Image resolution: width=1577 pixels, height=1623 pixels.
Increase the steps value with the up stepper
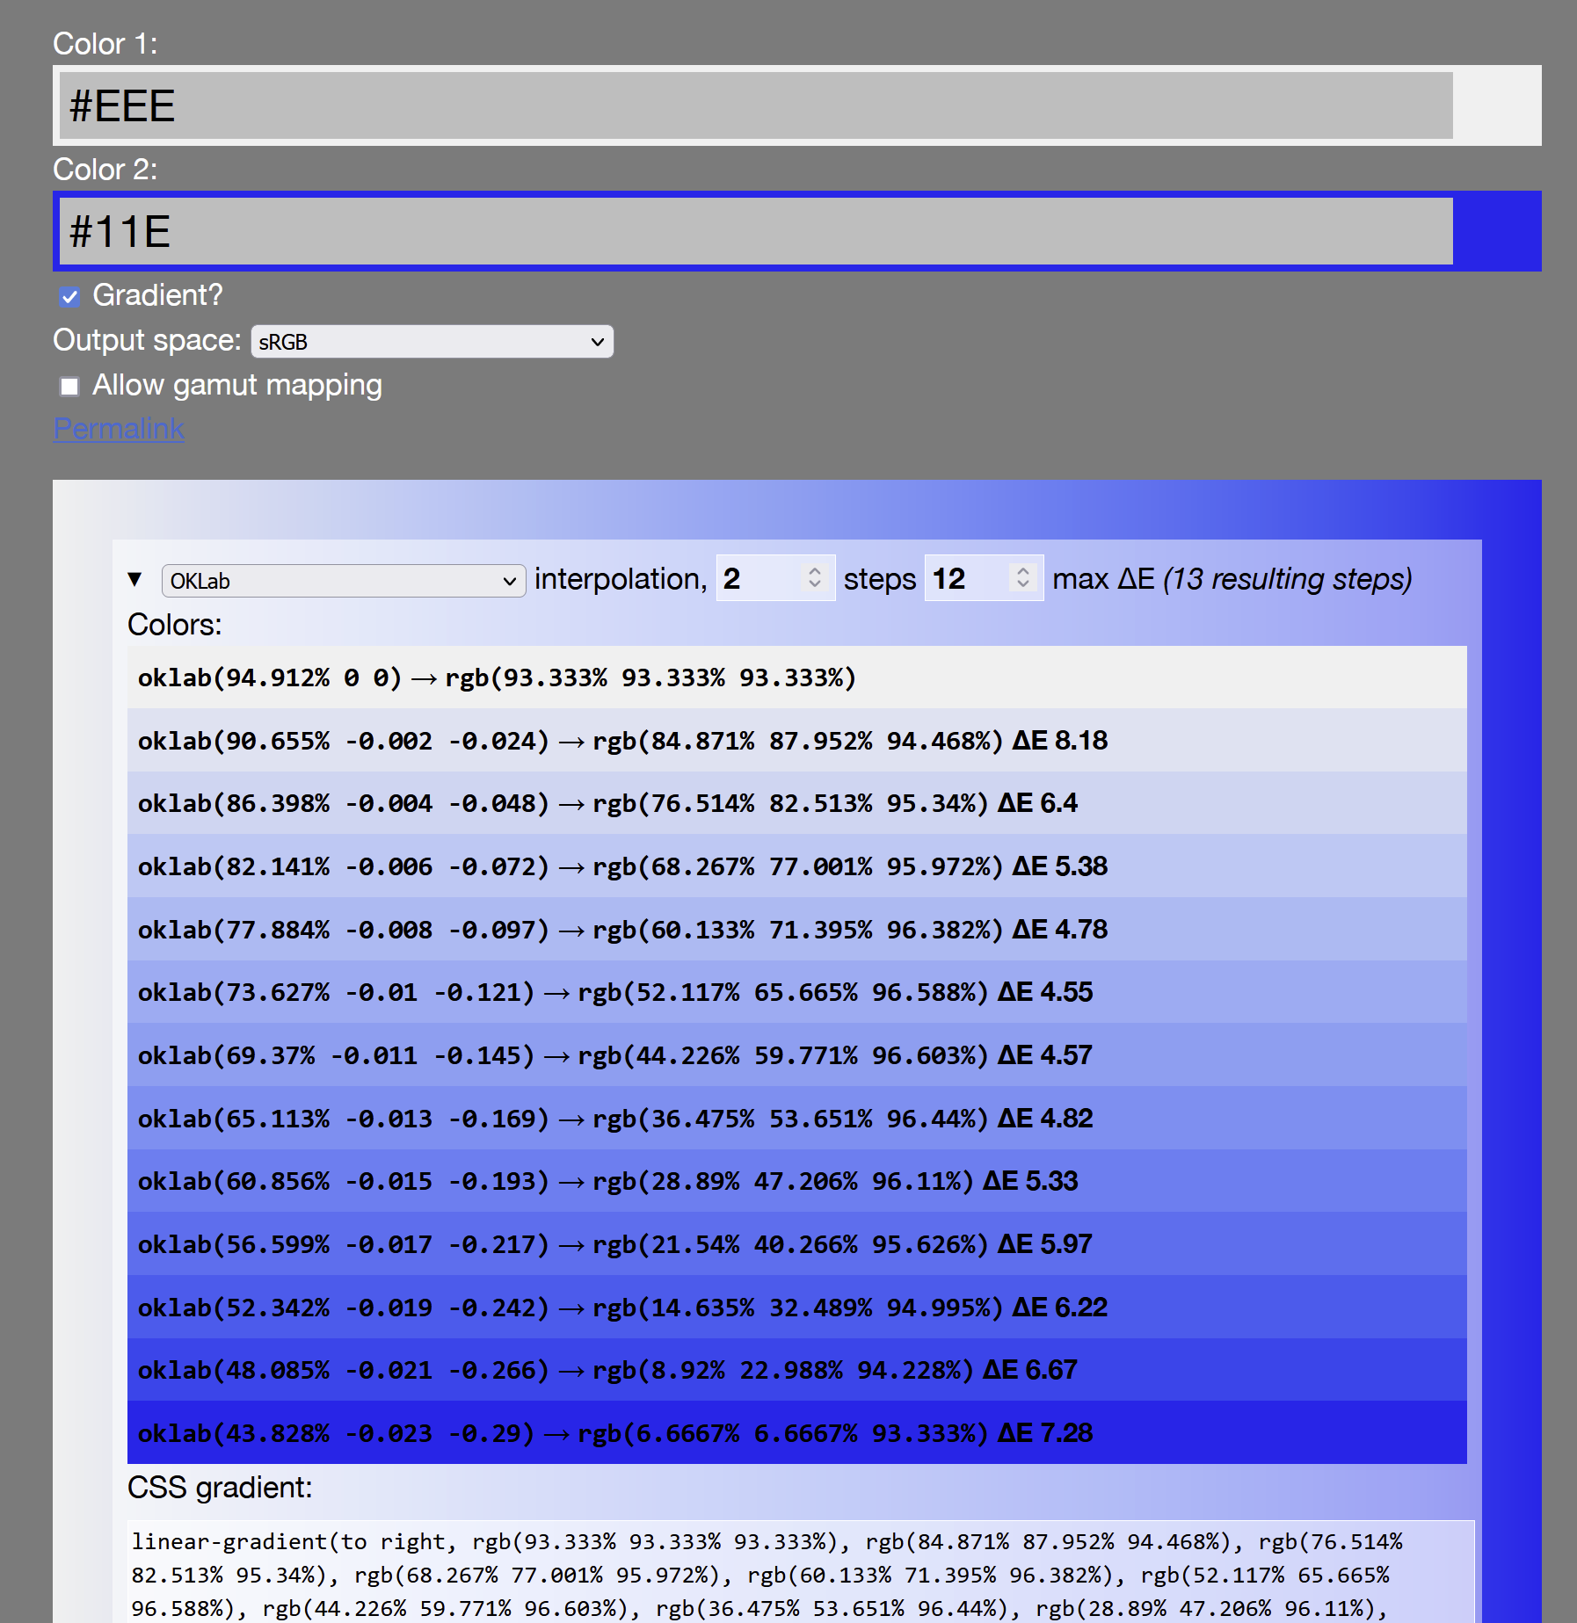[1022, 571]
